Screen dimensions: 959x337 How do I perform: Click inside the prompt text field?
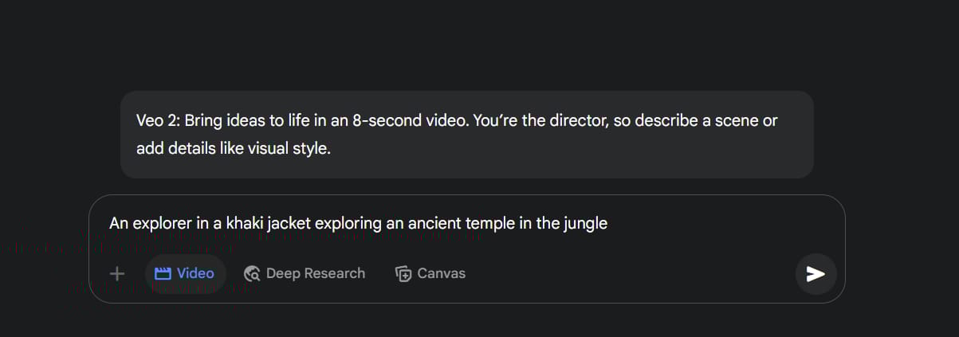pyautogui.click(x=466, y=223)
